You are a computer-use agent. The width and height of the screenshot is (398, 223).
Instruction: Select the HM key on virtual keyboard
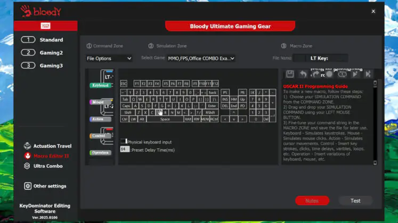(234, 99)
